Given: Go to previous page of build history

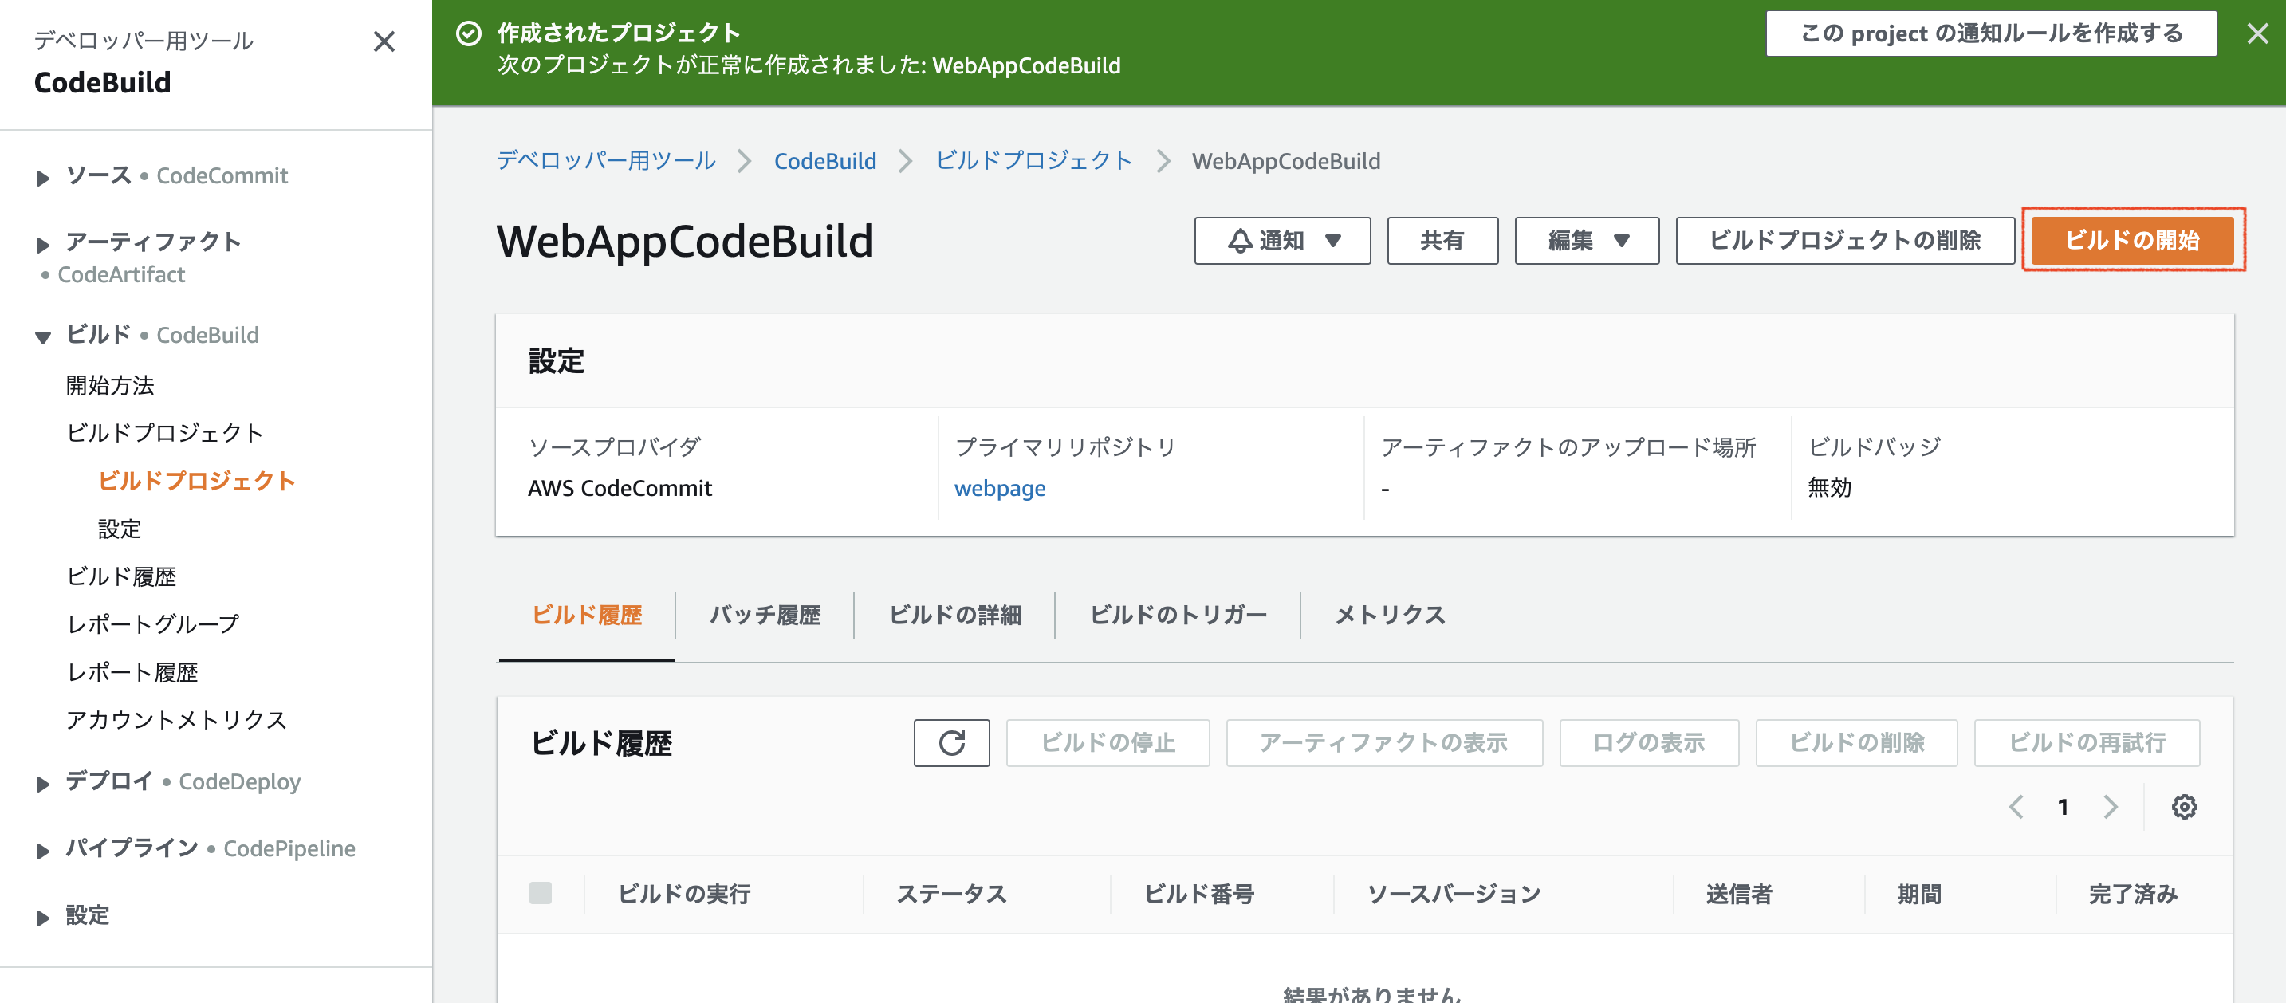Looking at the screenshot, I should pos(2016,806).
